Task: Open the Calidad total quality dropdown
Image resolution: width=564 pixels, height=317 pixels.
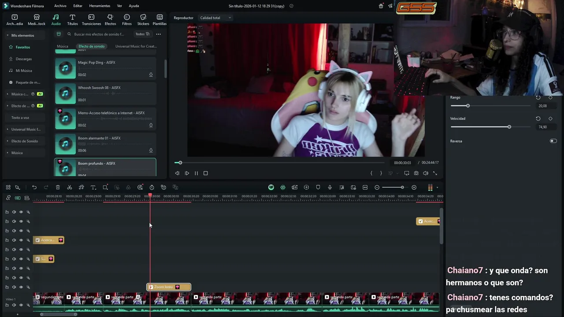Action: (215, 18)
